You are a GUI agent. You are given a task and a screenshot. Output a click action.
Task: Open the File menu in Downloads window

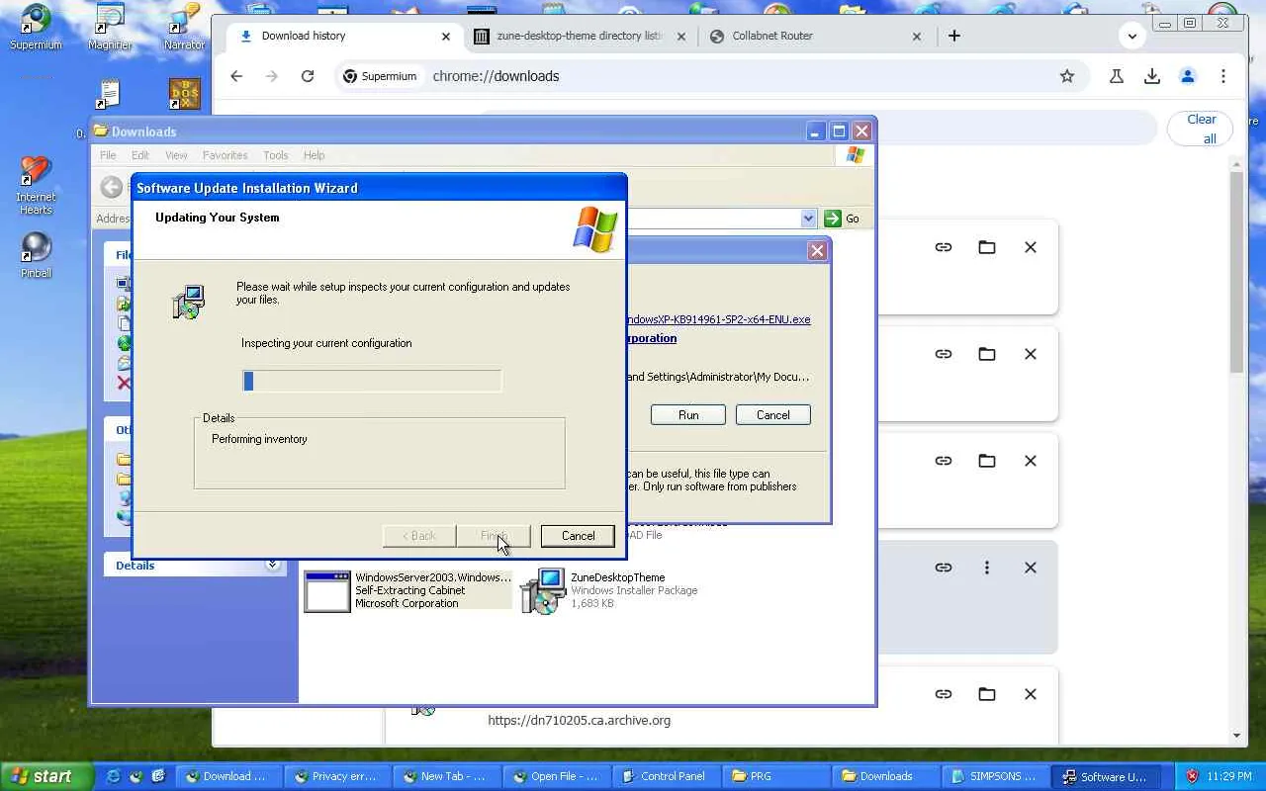coord(108,155)
